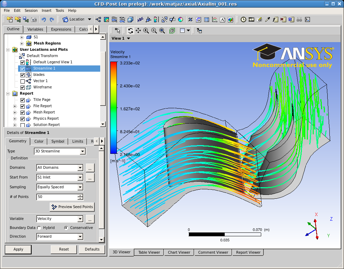344x269 pixels.
Task: Open the Animation film-strip icon
Action: (x=251, y=19)
